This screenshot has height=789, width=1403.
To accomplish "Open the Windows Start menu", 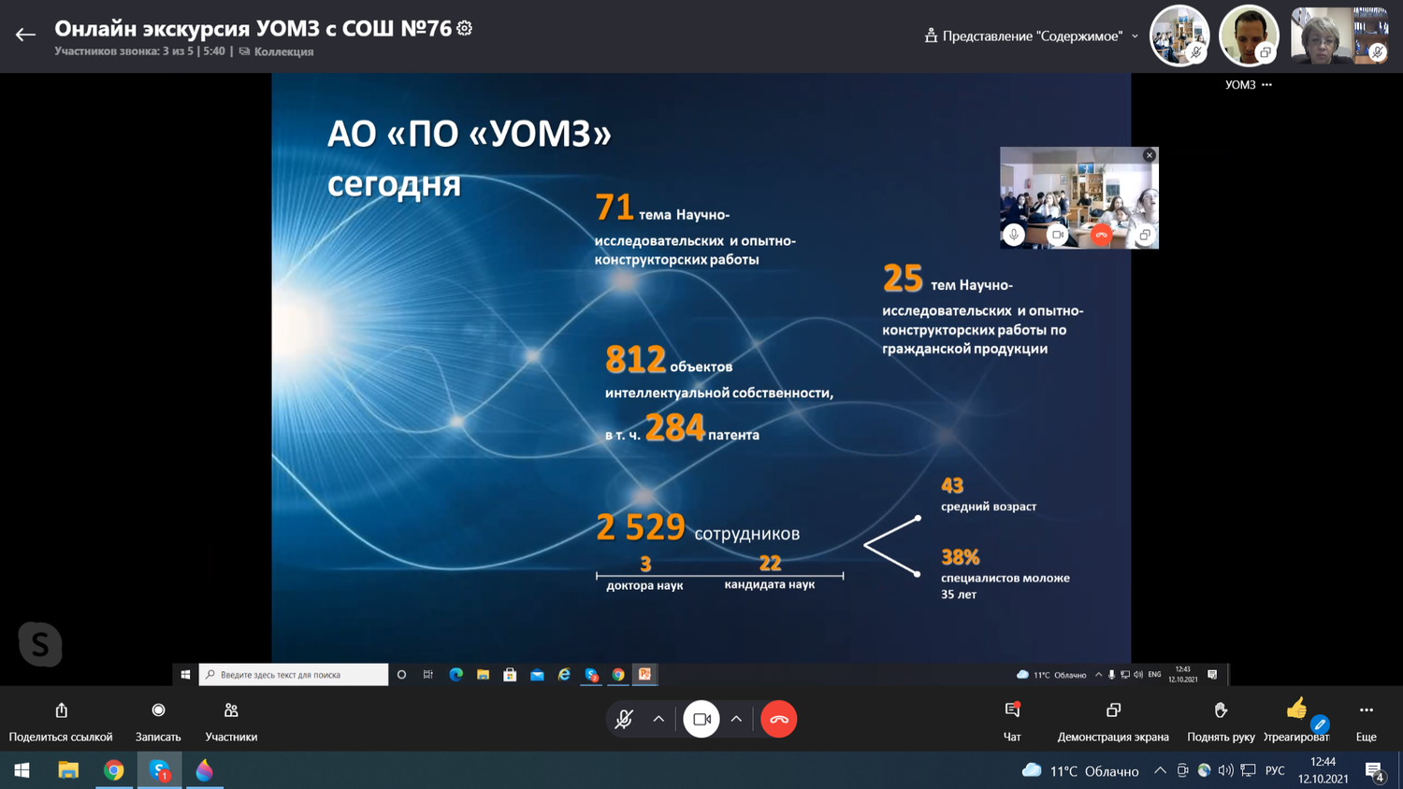I will coord(22,770).
